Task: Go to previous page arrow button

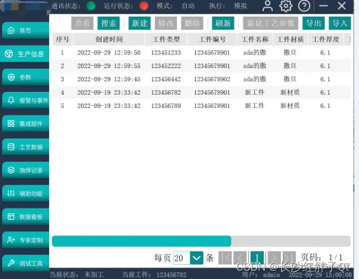Action: pos(240,258)
